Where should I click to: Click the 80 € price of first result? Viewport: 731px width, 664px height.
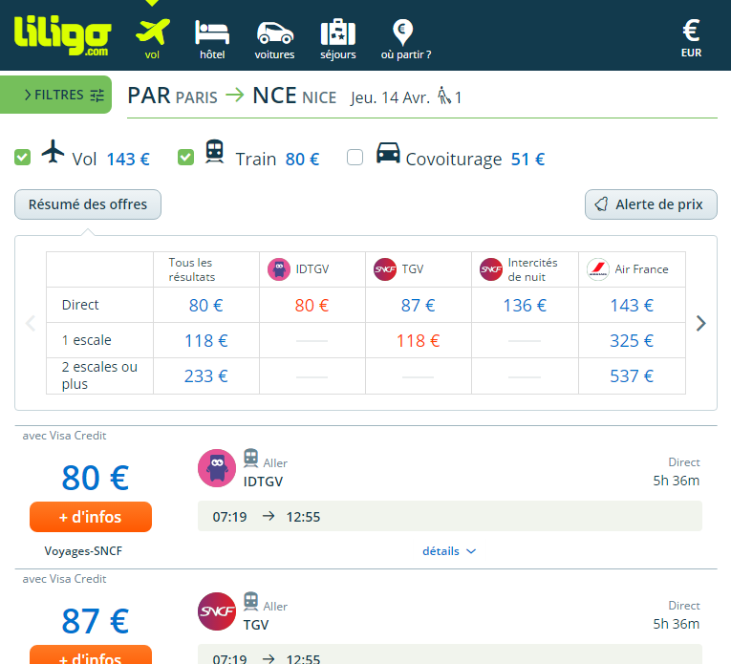pyautogui.click(x=96, y=478)
